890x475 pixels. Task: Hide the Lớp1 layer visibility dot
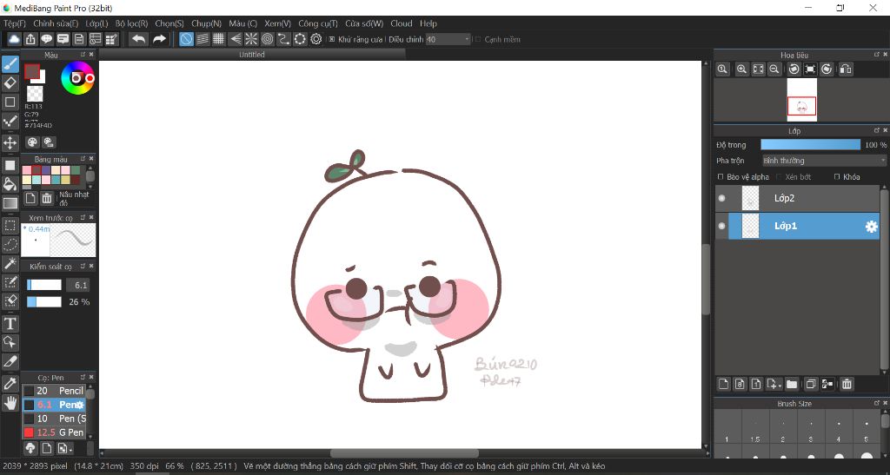(722, 226)
